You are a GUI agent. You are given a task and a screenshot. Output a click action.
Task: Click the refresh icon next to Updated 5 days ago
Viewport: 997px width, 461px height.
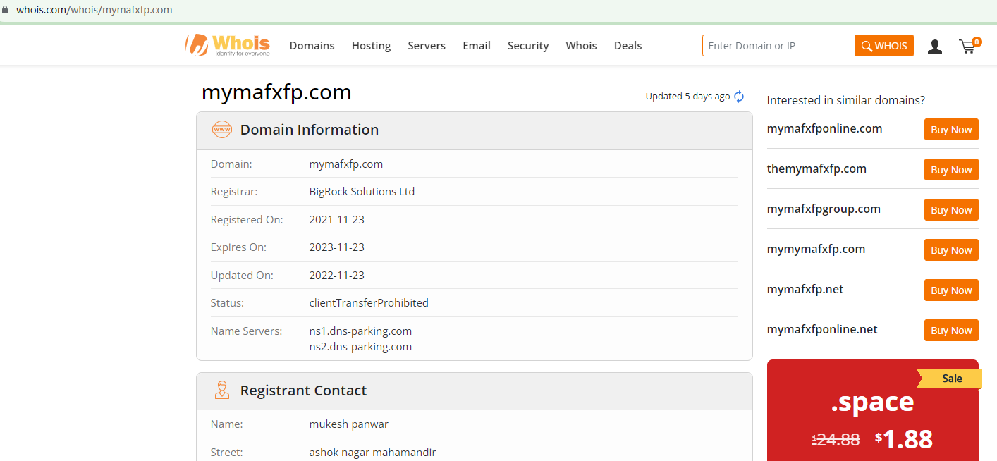click(739, 97)
